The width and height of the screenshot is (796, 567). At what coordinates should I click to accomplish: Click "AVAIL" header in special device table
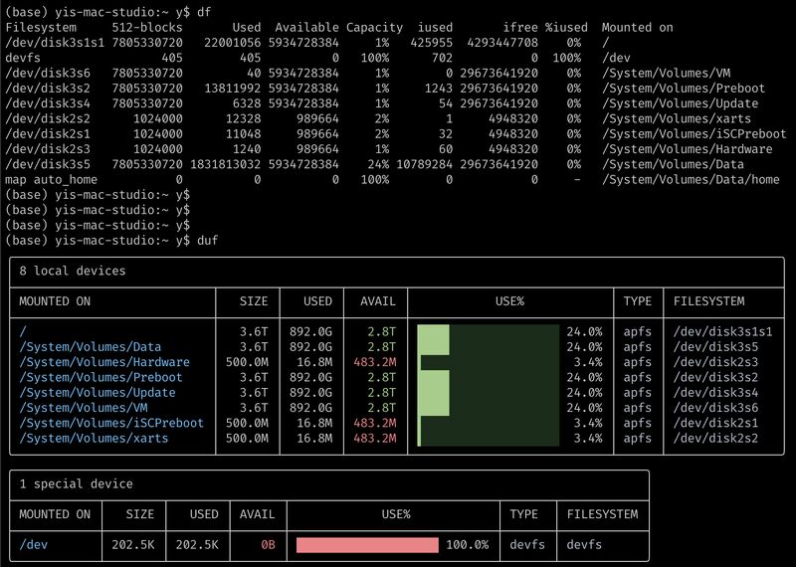[257, 514]
